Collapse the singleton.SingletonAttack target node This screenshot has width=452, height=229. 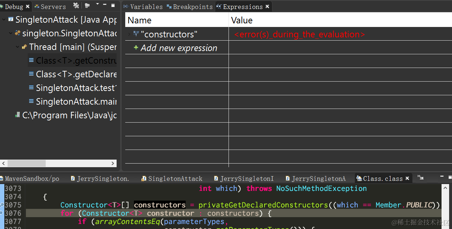(11, 33)
